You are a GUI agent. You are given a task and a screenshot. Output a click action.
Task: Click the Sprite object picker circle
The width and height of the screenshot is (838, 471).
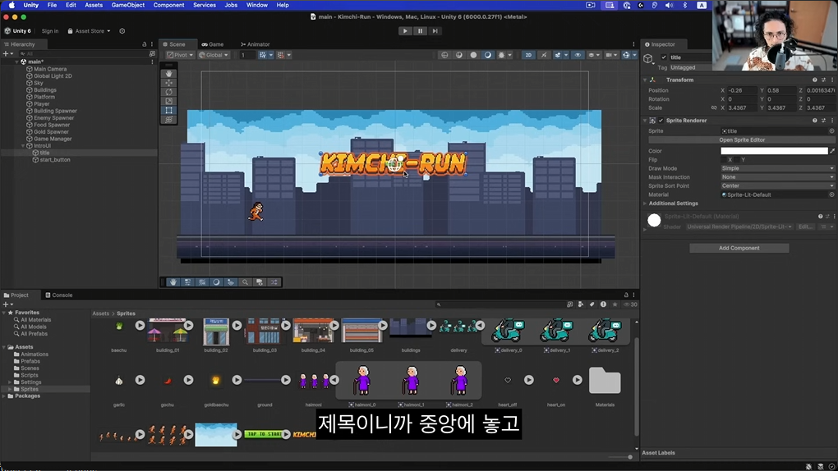point(831,130)
